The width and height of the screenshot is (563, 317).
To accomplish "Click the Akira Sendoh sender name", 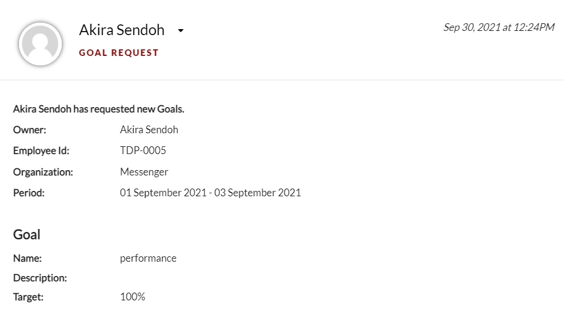I will [x=122, y=30].
